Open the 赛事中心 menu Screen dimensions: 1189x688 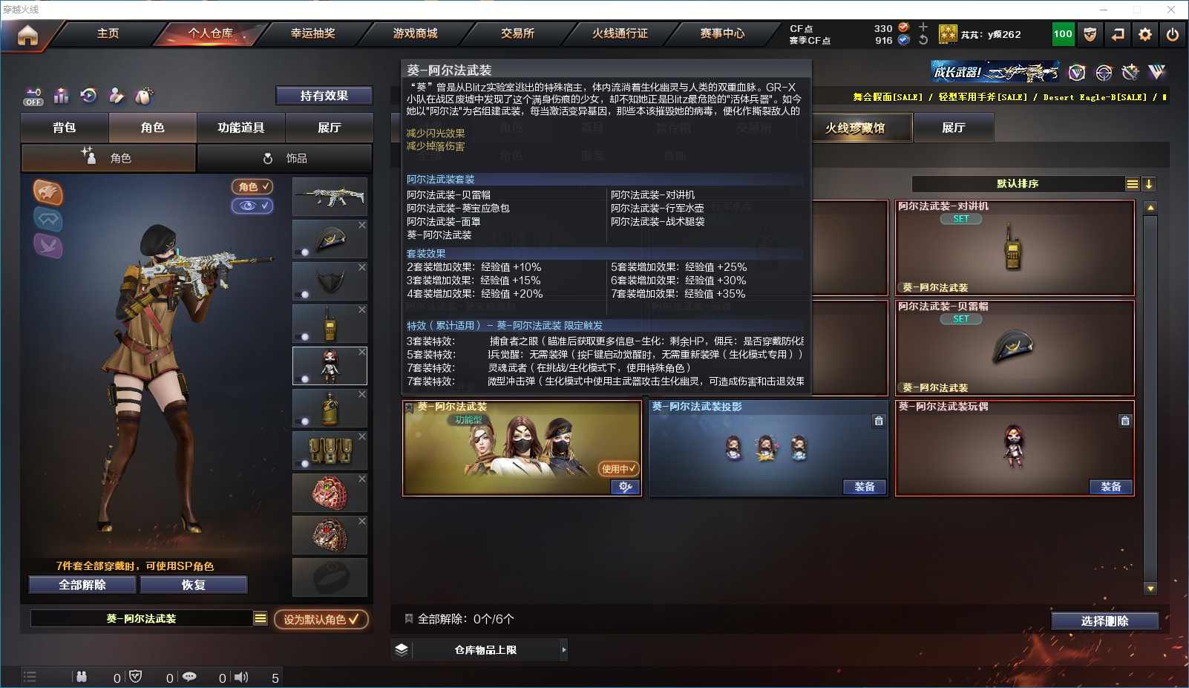(722, 33)
